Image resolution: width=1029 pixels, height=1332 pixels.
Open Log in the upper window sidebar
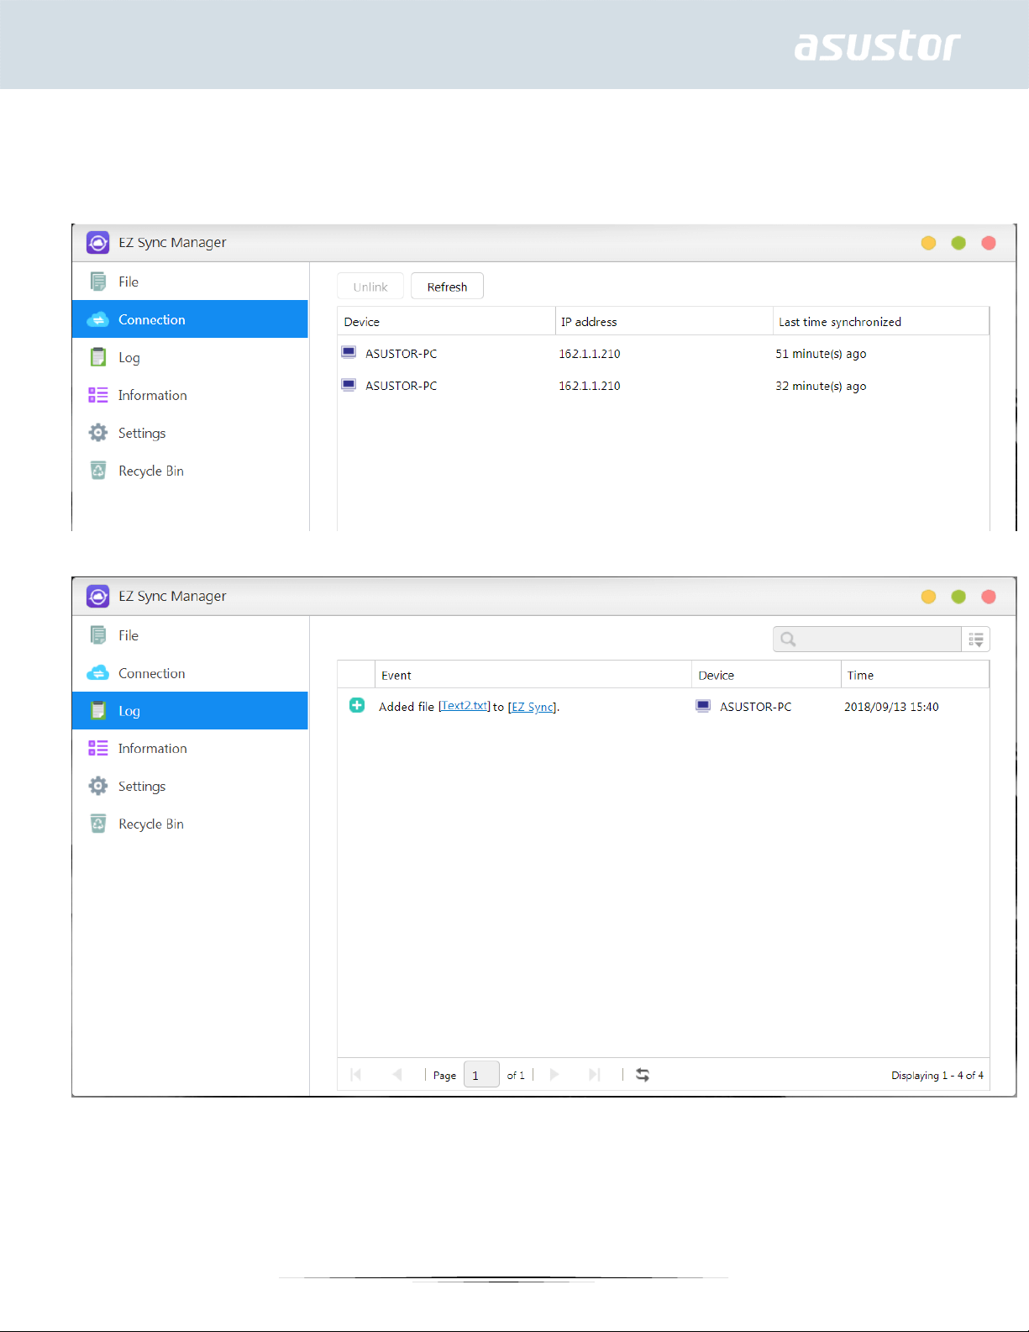coord(190,357)
